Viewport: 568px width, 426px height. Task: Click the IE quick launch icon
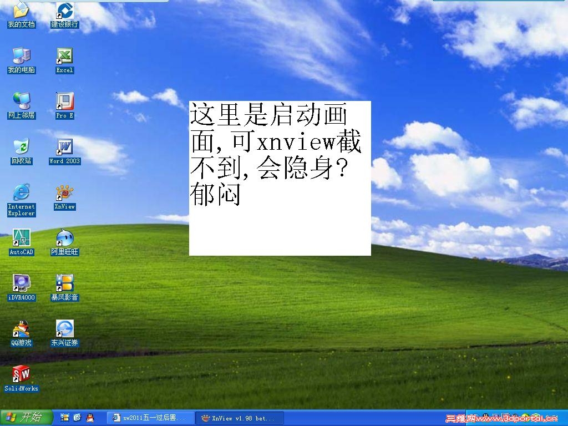(77, 418)
